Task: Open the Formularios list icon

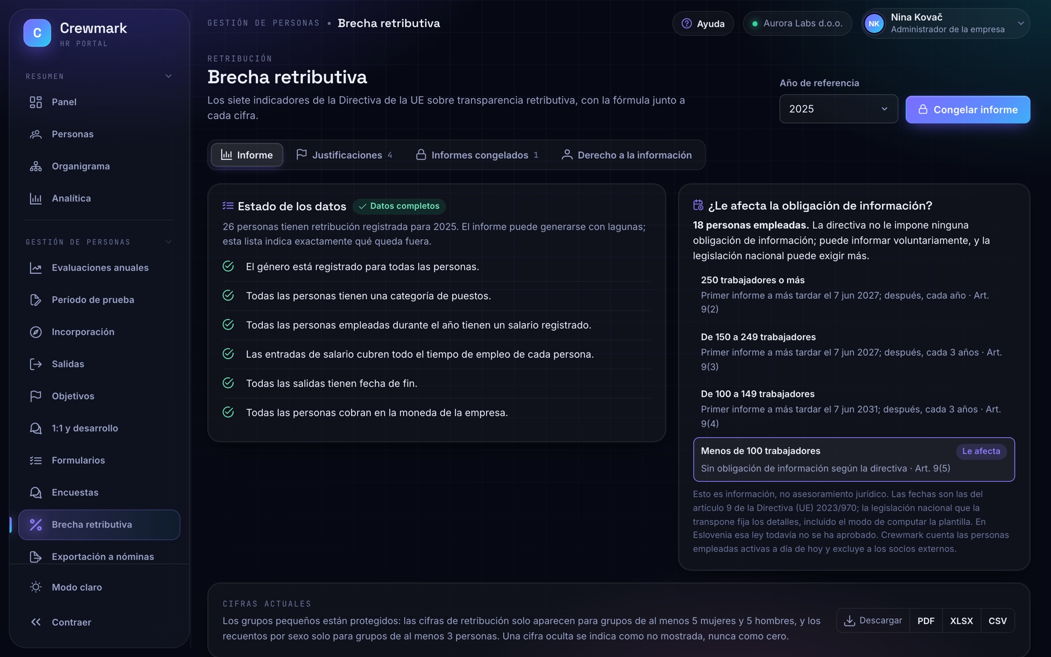Action: [x=36, y=460]
